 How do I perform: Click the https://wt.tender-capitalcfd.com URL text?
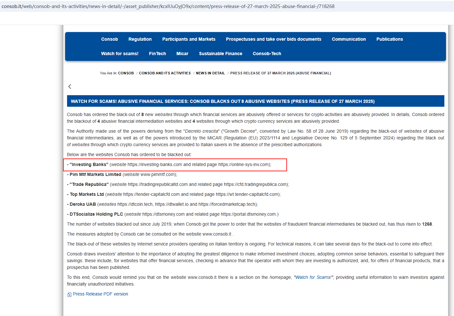[x=247, y=194]
